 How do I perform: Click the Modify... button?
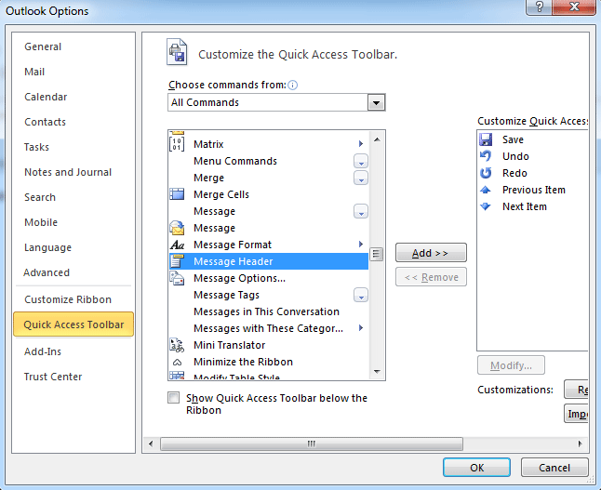coord(511,365)
